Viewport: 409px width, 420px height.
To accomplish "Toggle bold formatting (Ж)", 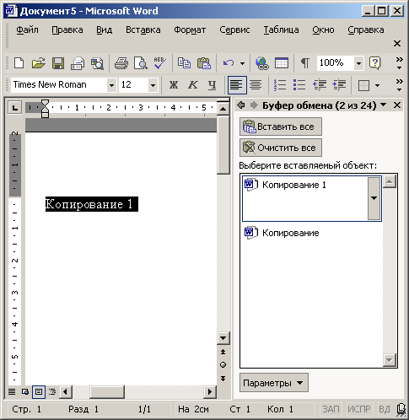I will [x=174, y=84].
